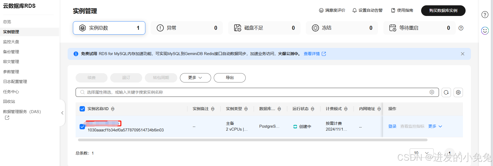Uncheck the instance row checkbox
Viewport: 493px width, 166px height.
pyautogui.click(x=82, y=127)
